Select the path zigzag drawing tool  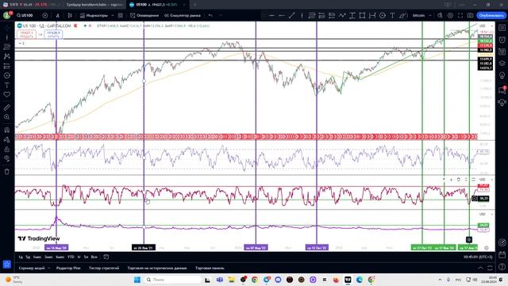point(342,15)
